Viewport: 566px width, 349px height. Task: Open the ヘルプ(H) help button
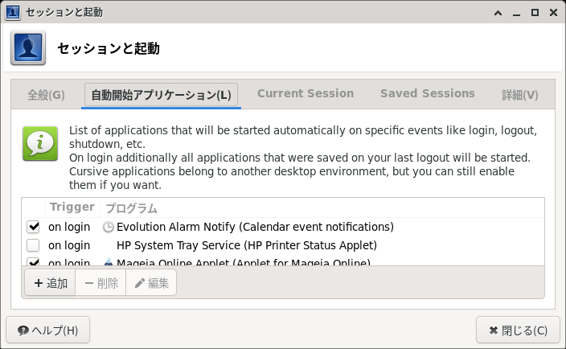pos(47,330)
